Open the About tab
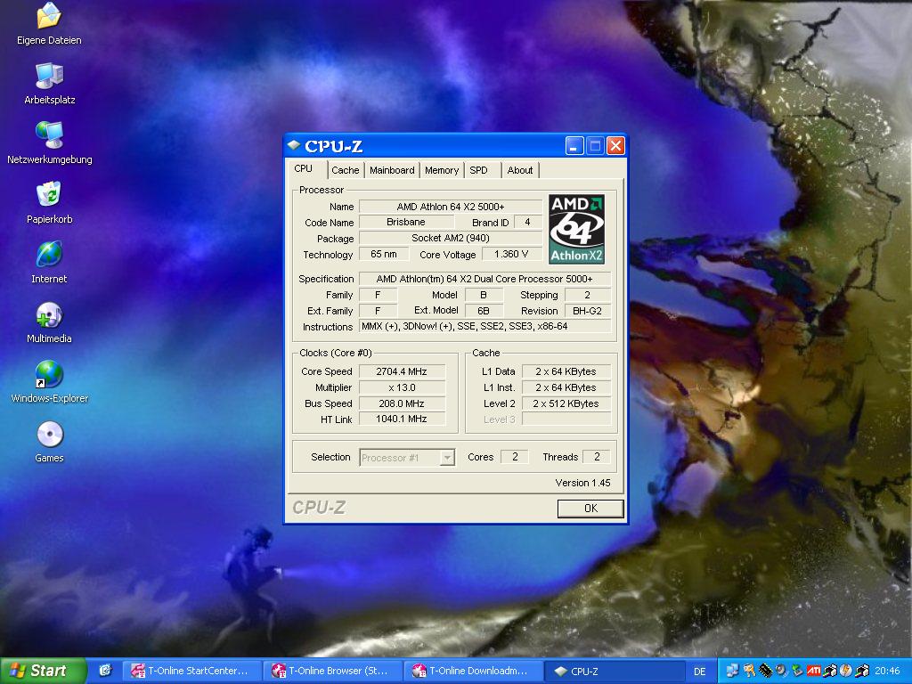This screenshot has width=912, height=684. coord(520,170)
